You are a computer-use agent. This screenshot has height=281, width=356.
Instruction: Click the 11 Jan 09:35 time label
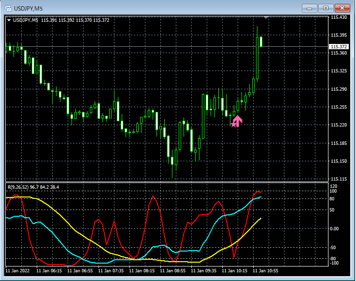point(203,271)
